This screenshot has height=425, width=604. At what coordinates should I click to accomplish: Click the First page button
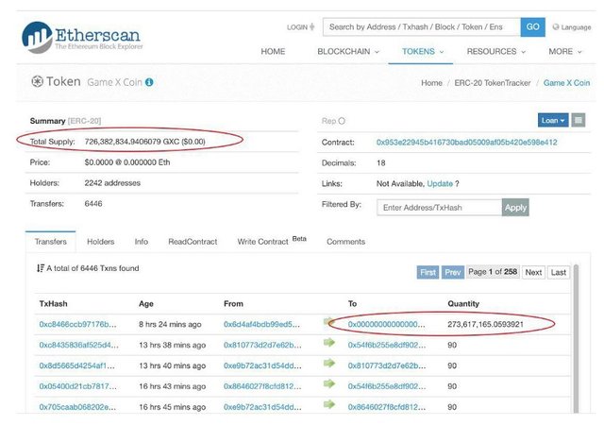[x=428, y=272]
